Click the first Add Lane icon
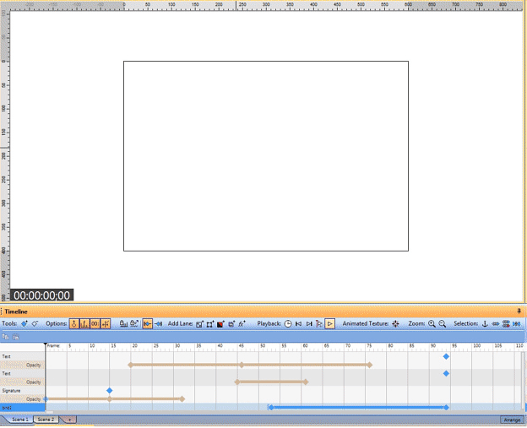527x428 pixels. tap(200, 324)
